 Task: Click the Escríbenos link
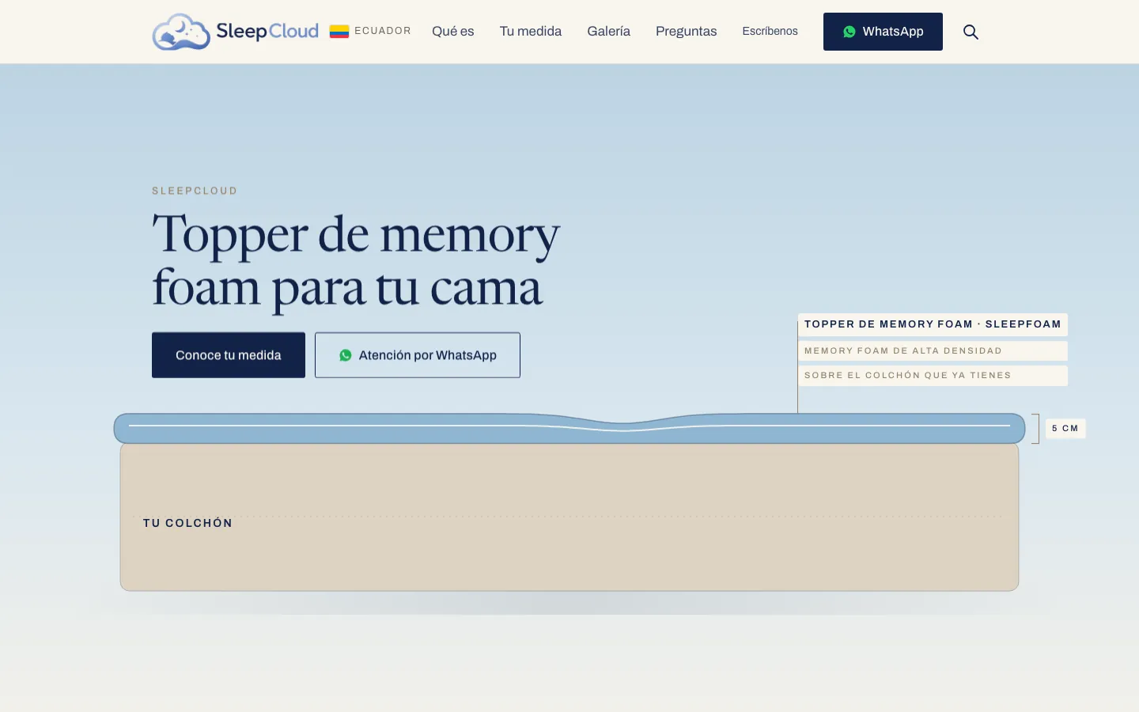tap(770, 32)
